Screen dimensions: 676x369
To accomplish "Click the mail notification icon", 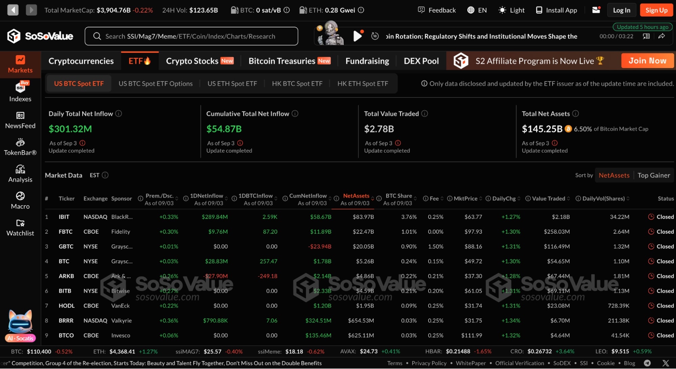I will pos(596,10).
